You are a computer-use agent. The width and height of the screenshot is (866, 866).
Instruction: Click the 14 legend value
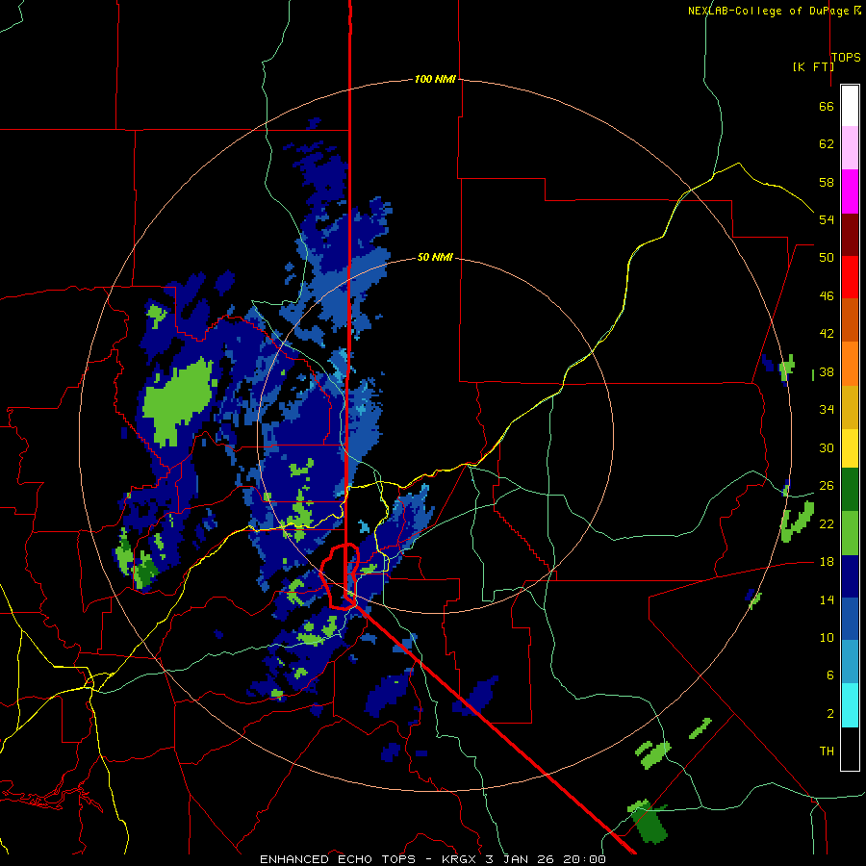tap(827, 599)
